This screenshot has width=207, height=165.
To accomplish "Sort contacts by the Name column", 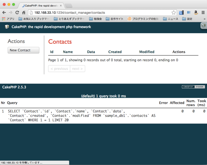I will tap(68, 52).
